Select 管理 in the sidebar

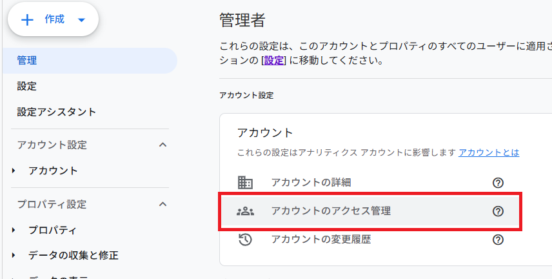(x=27, y=61)
